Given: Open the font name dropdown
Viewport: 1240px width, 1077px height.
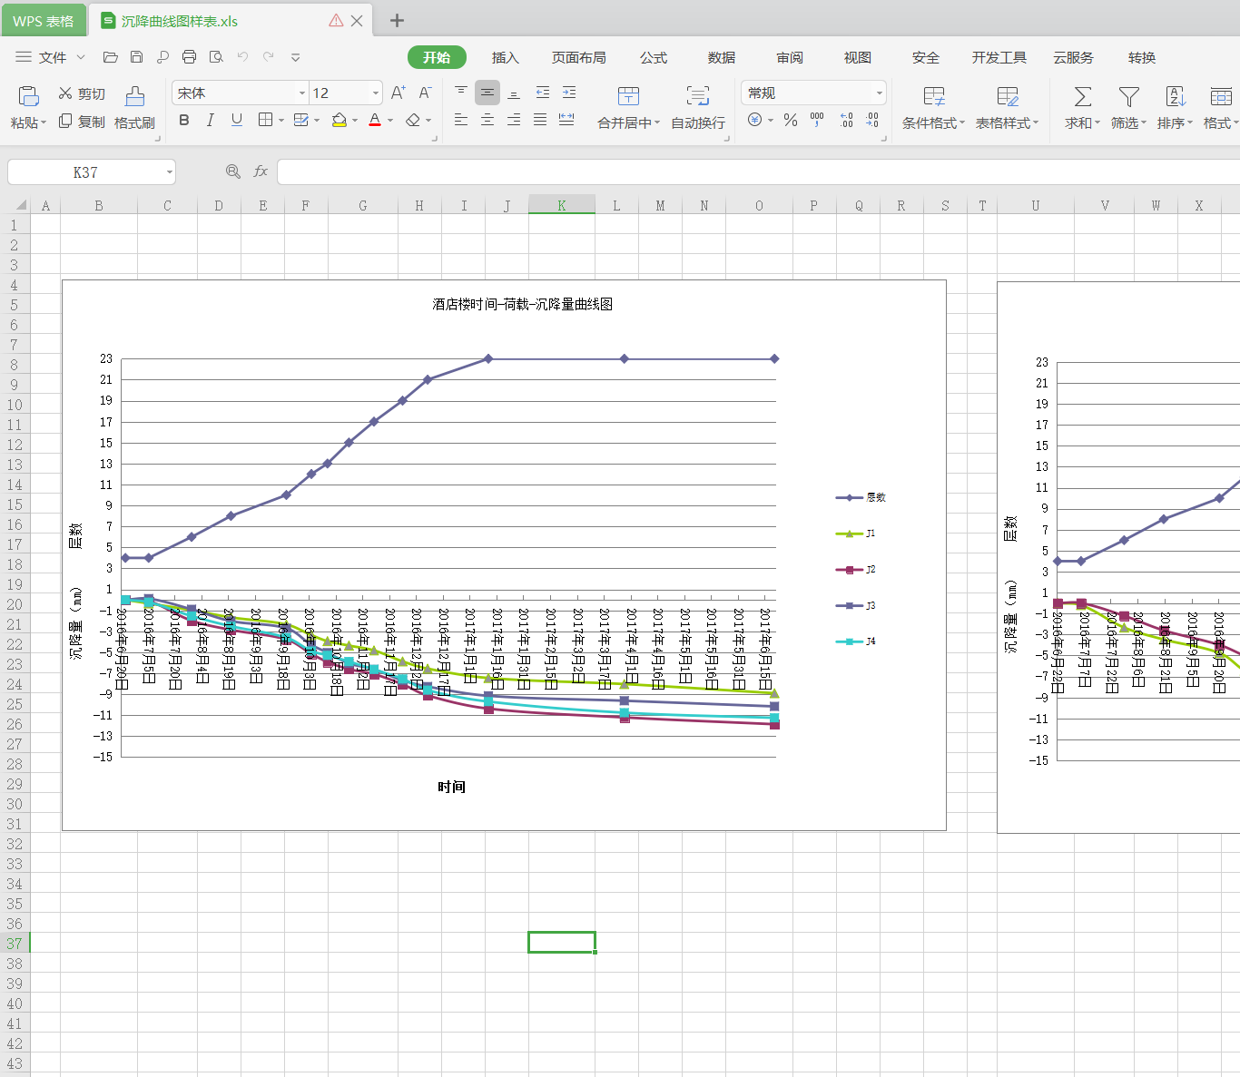Looking at the screenshot, I should click(x=302, y=93).
